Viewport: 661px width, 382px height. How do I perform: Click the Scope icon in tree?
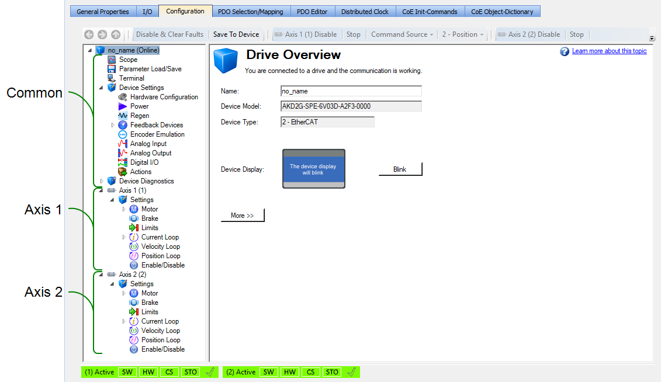(112, 60)
